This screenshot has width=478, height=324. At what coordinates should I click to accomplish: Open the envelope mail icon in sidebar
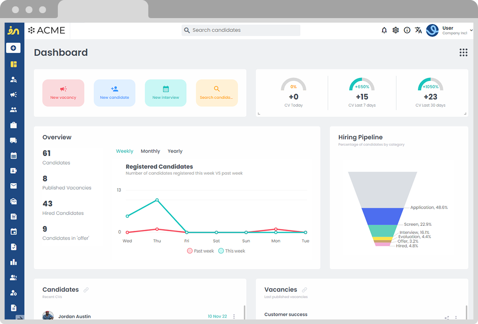14,186
